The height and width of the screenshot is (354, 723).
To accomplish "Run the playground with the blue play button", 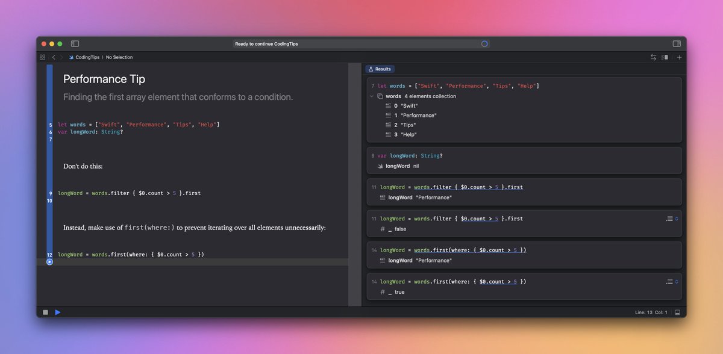I will [x=58, y=312].
